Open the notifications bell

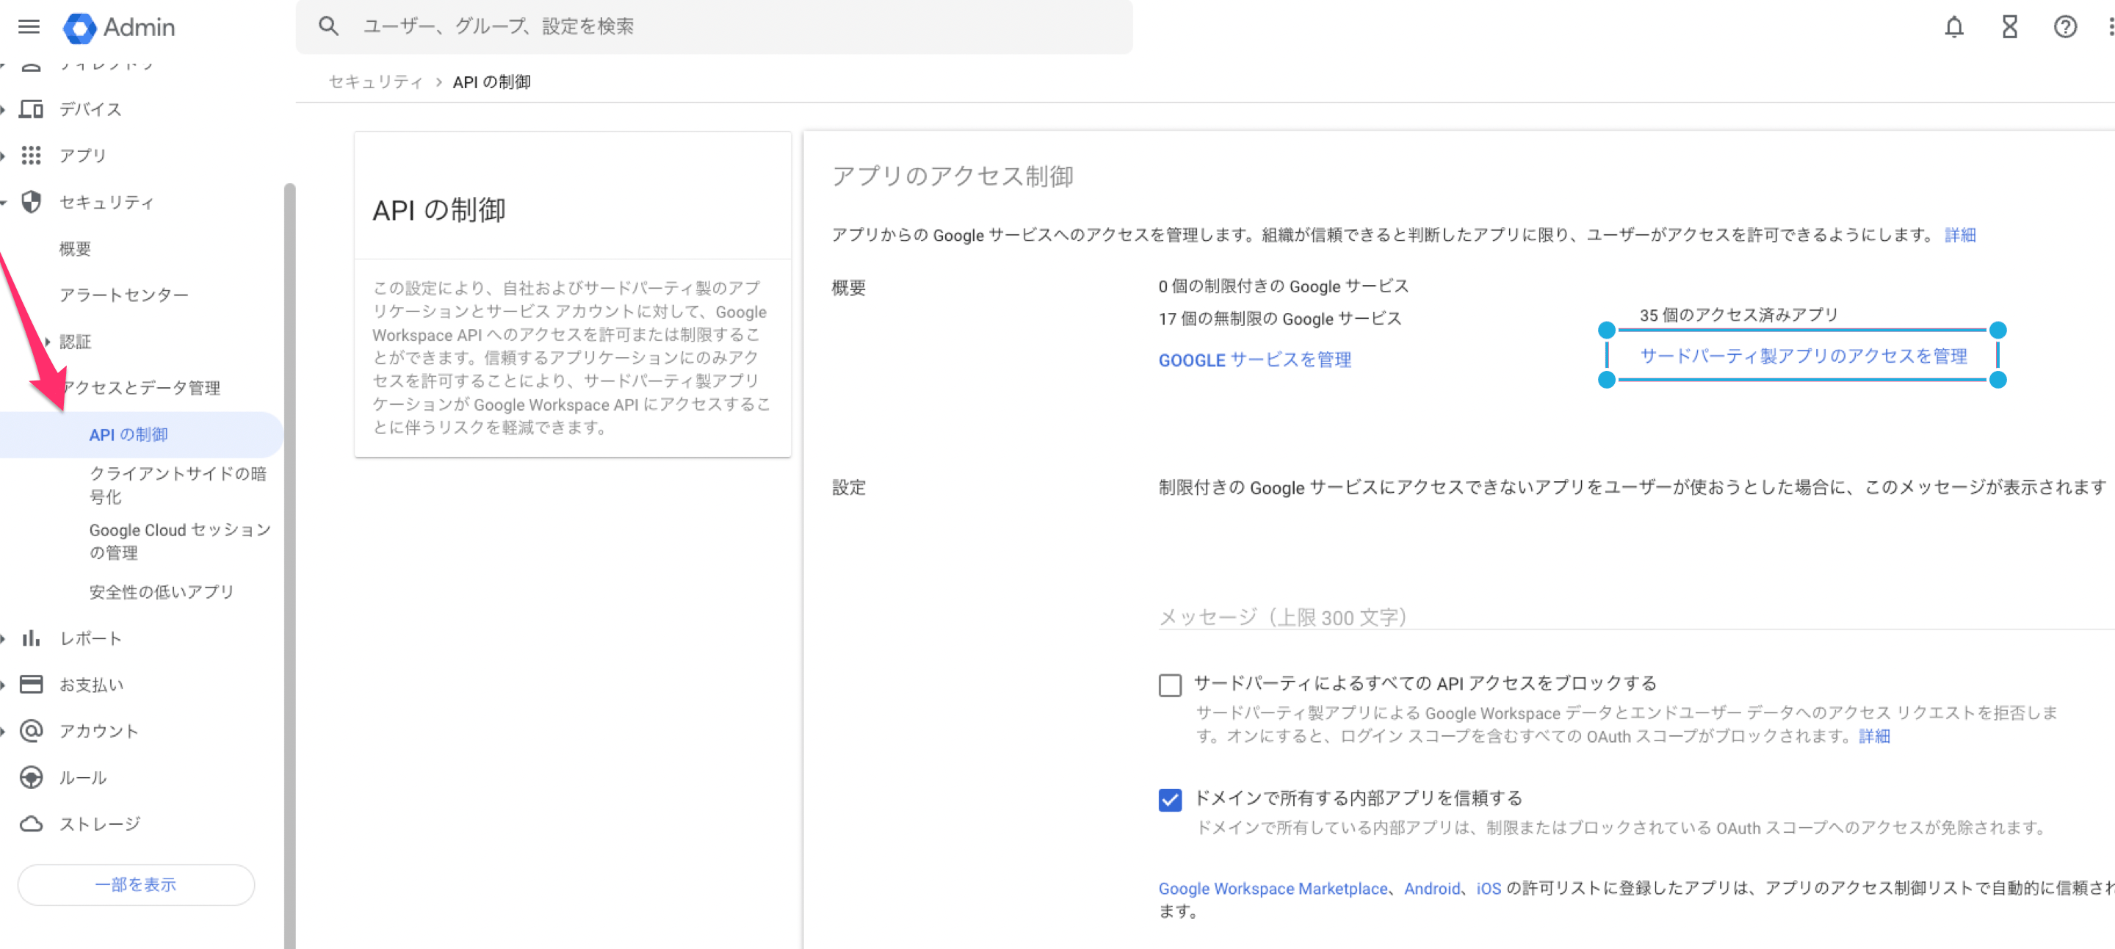tap(1953, 27)
